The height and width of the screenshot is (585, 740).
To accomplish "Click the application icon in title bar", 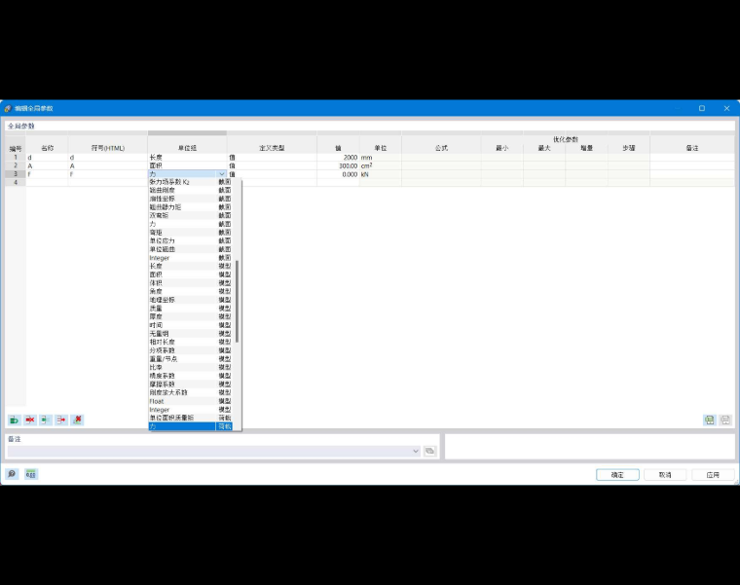I will coord(8,108).
